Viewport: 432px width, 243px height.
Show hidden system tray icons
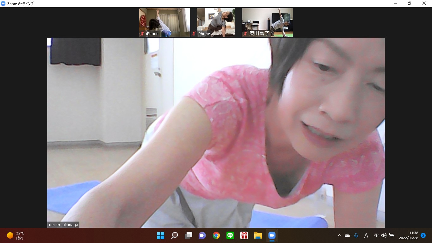340,235
